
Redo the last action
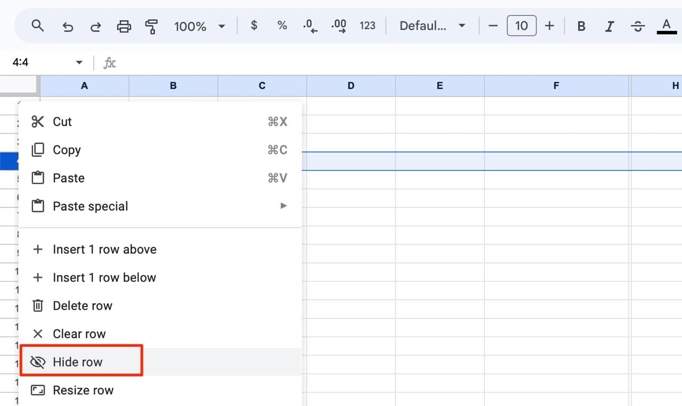tap(95, 26)
